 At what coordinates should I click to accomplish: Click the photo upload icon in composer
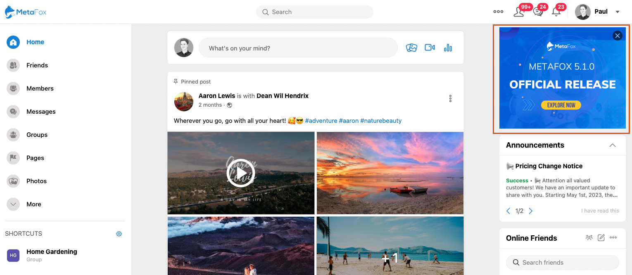coord(411,48)
